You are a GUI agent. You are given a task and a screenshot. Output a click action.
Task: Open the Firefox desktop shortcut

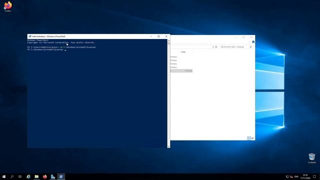tap(8, 6)
